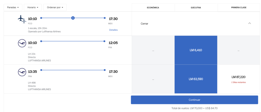
Task: Choose Primera Clase fare LM 87,220
Action: (x=239, y=79)
